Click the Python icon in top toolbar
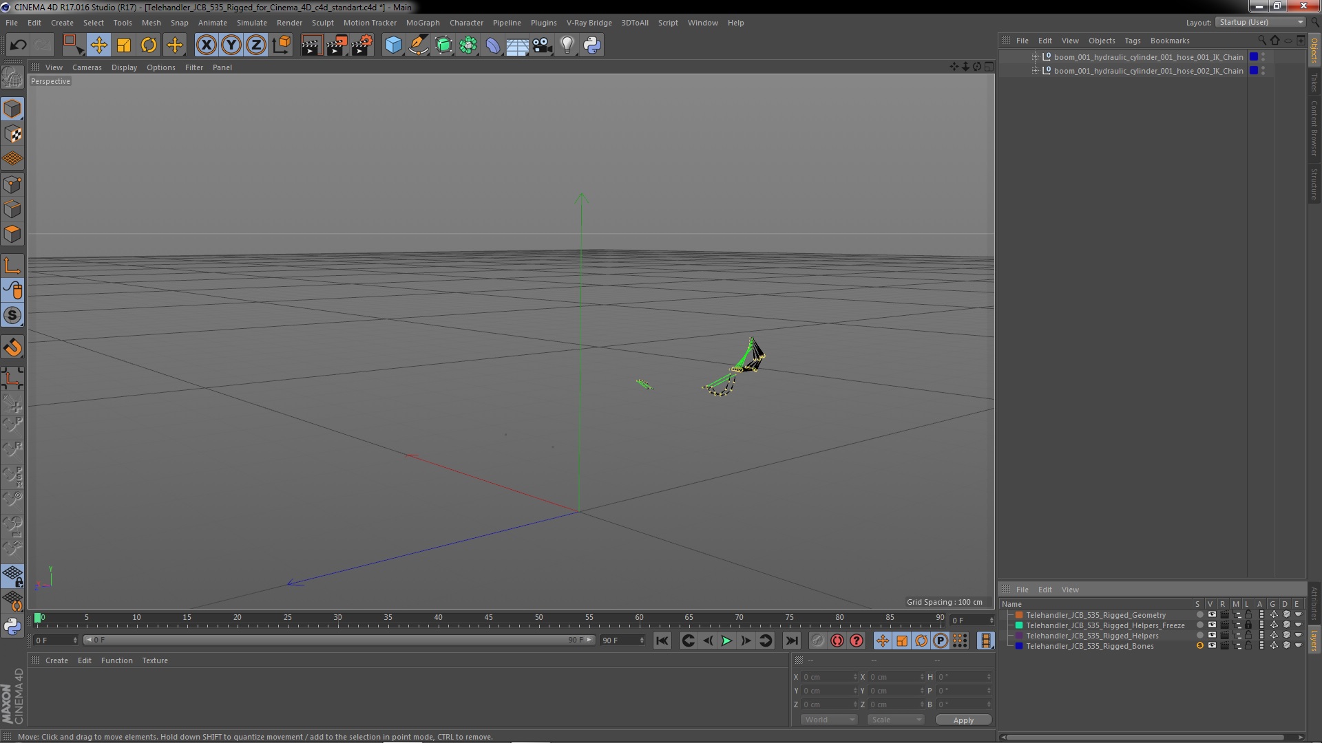 [592, 45]
